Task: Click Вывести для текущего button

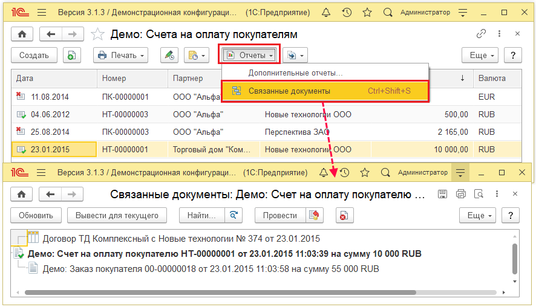Action: click(x=117, y=216)
